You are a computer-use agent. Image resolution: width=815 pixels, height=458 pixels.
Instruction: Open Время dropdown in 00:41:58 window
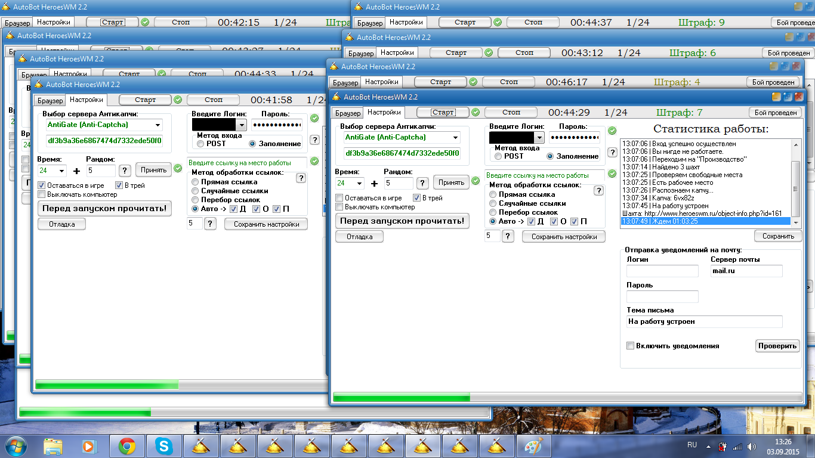(x=62, y=171)
